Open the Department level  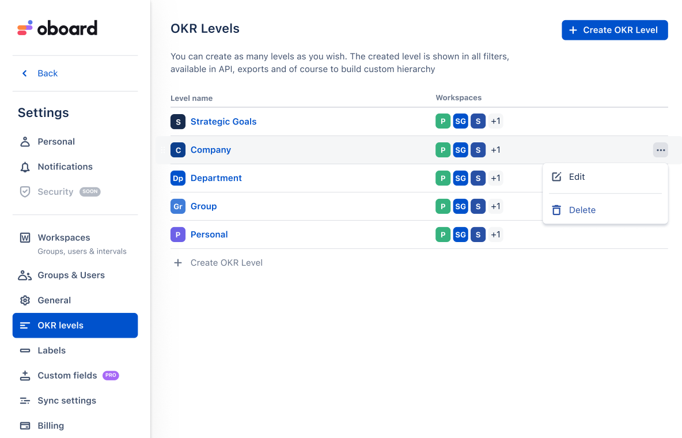(216, 178)
